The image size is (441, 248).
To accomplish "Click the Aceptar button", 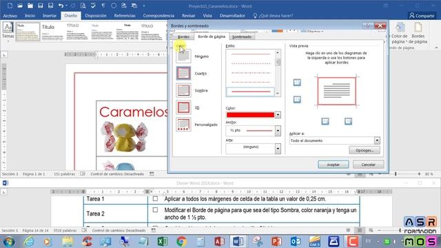I will [x=334, y=165].
